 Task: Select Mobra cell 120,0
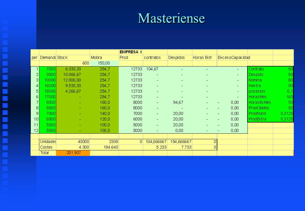click(104, 119)
